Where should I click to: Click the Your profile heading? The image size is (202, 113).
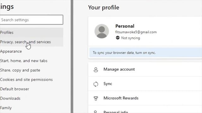click(104, 8)
